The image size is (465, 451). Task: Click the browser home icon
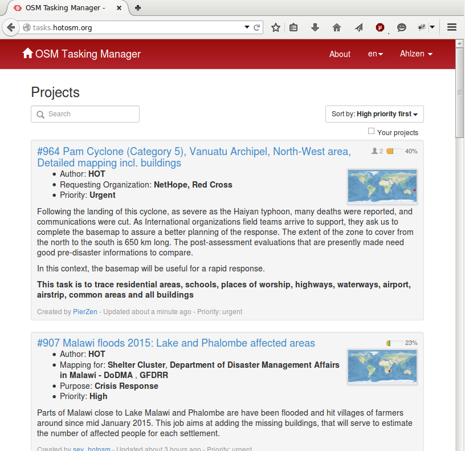click(336, 27)
